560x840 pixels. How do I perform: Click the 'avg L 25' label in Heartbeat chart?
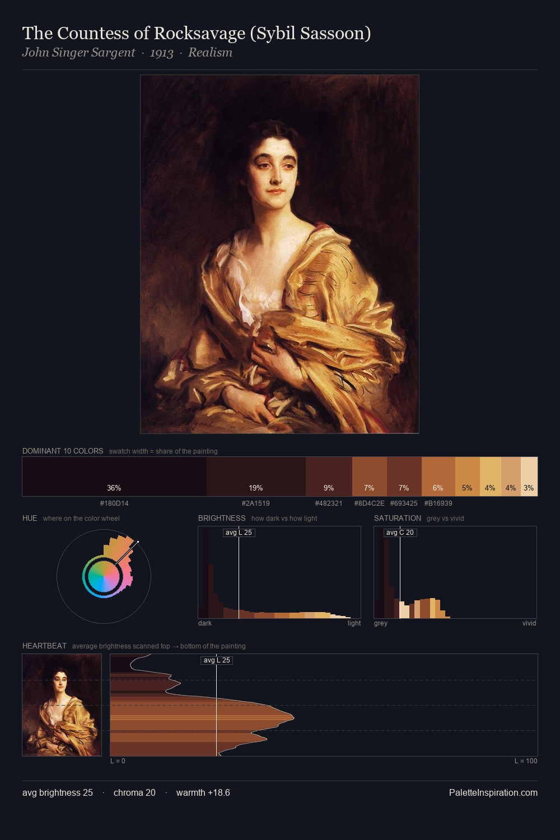click(x=216, y=660)
